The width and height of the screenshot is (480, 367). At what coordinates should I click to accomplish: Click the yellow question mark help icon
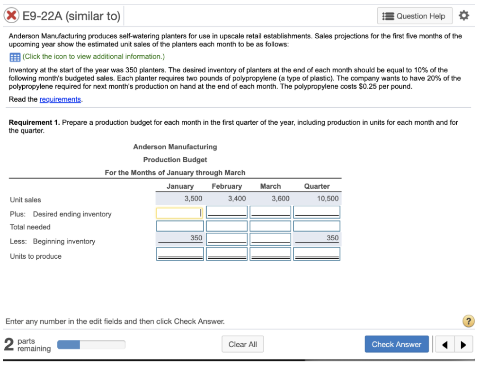468,321
